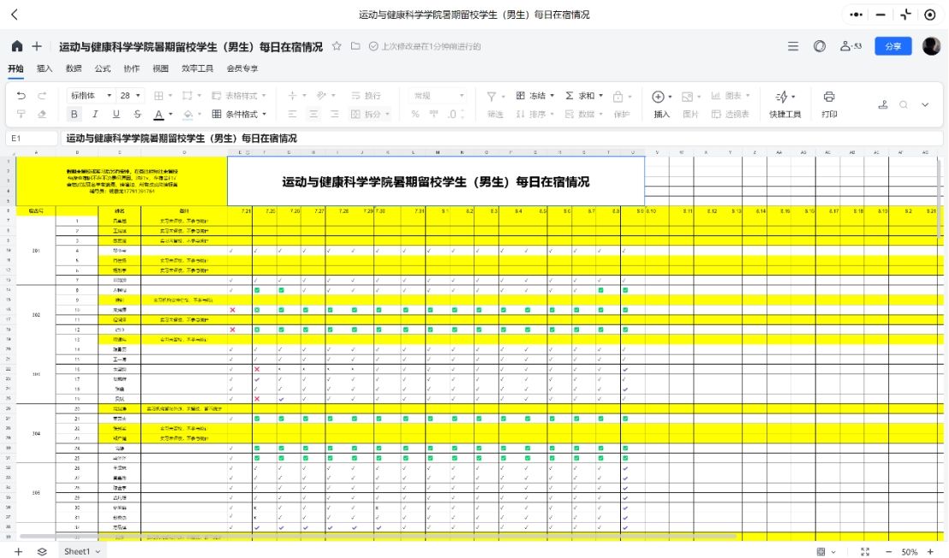Click the clear formatting eraser icon
This screenshot has width=949, height=558.
click(x=43, y=114)
